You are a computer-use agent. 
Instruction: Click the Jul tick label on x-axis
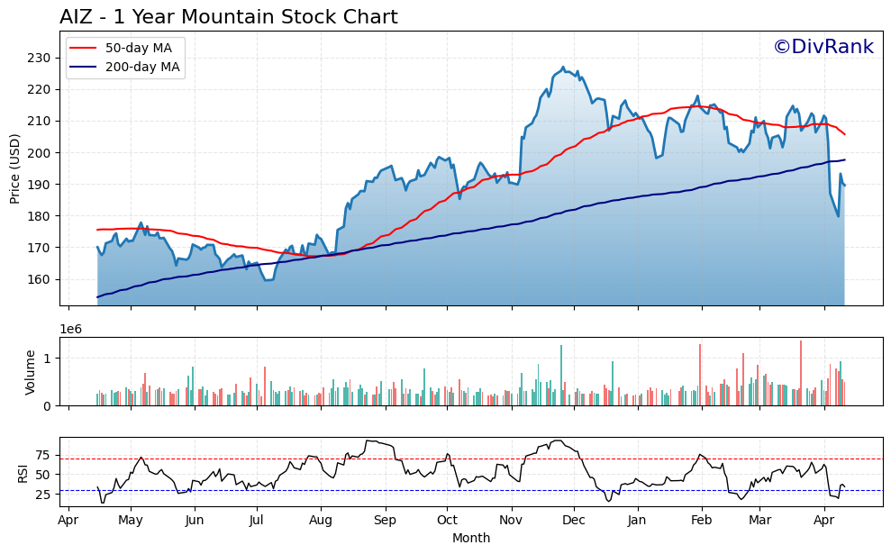pos(256,520)
